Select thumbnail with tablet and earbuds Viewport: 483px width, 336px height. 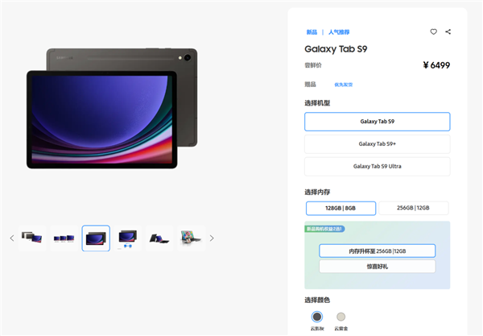[128, 238]
